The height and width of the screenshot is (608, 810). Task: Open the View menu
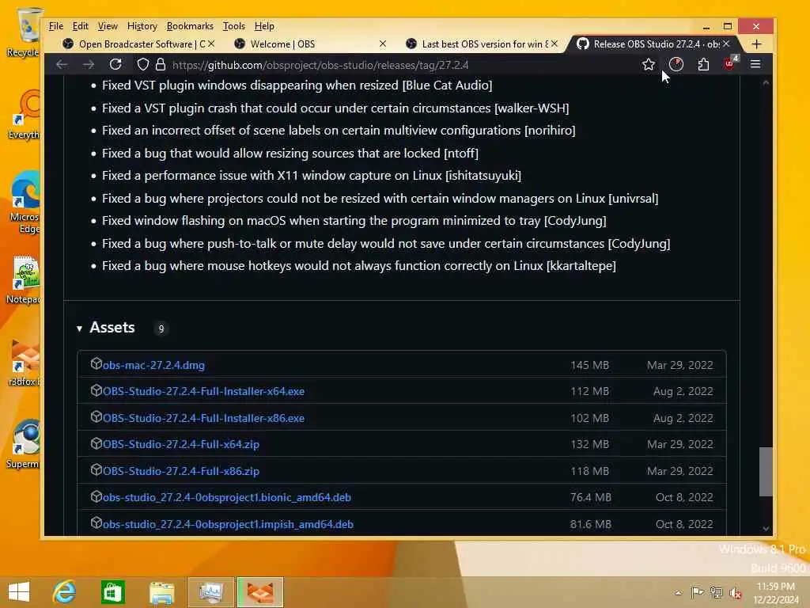point(108,26)
